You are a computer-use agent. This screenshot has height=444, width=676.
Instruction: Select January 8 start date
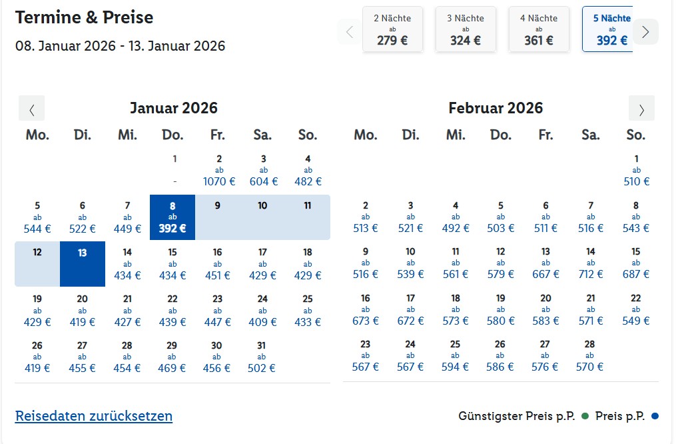(x=172, y=217)
